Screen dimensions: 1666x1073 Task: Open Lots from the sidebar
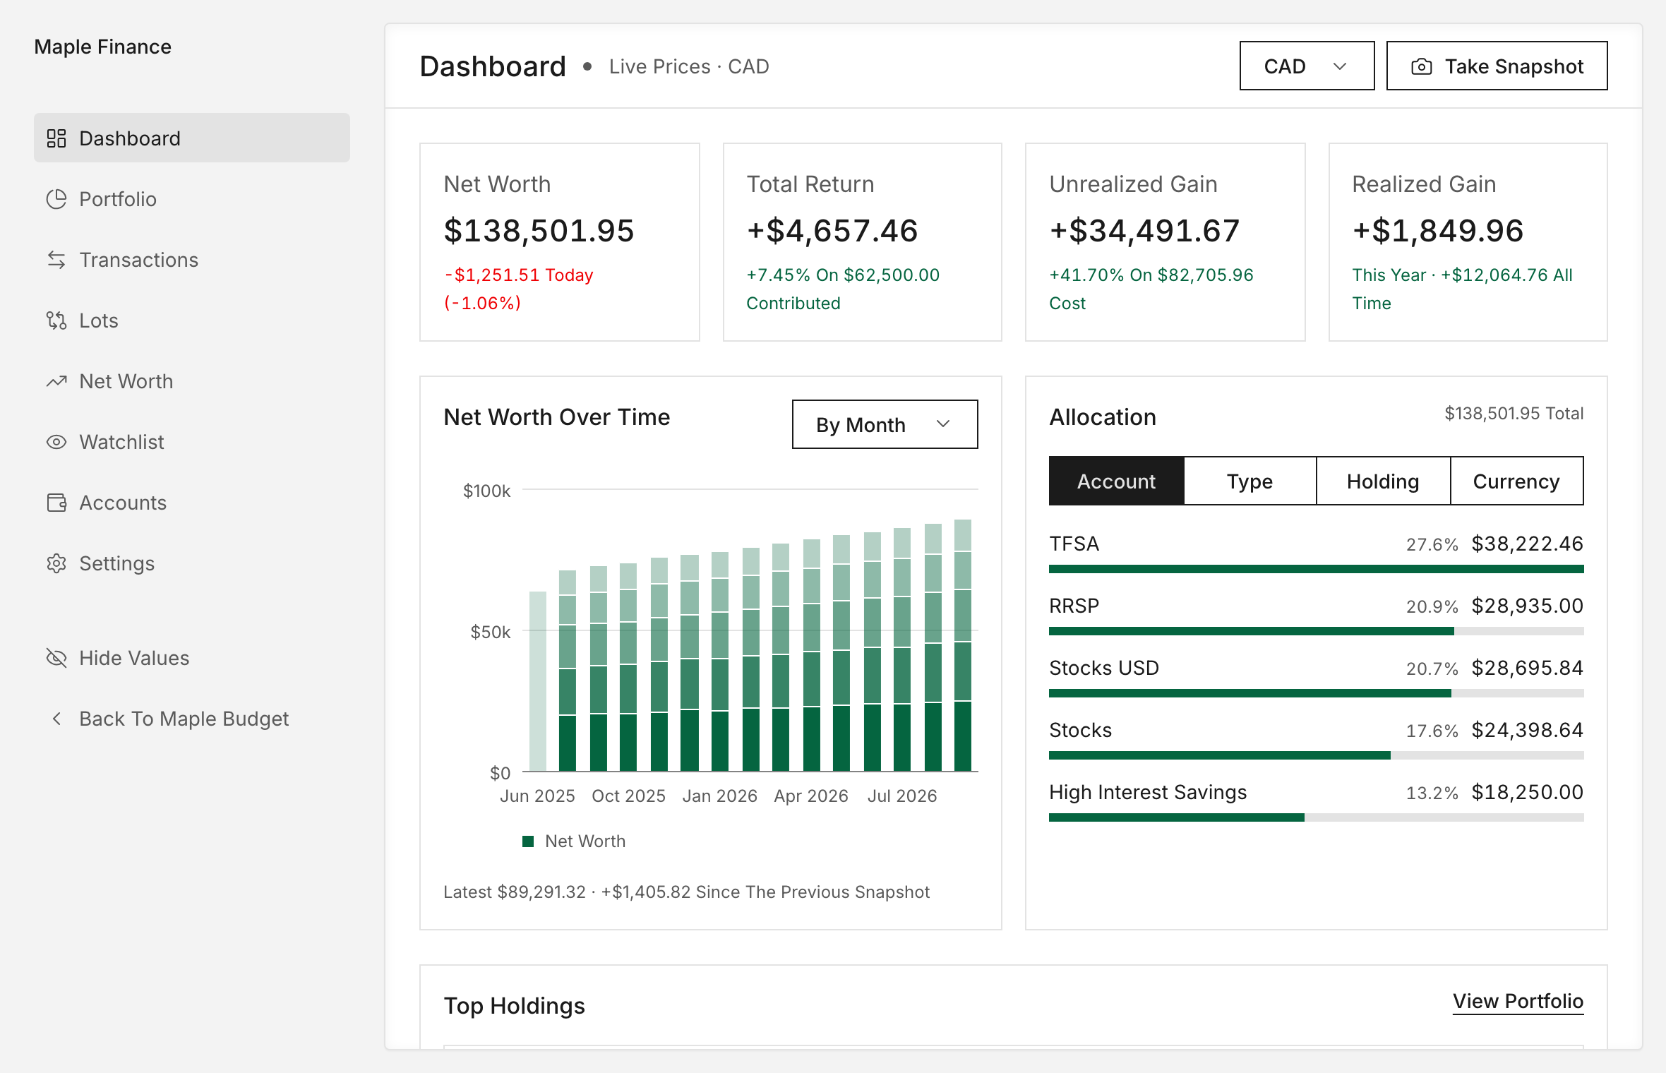pos(192,320)
